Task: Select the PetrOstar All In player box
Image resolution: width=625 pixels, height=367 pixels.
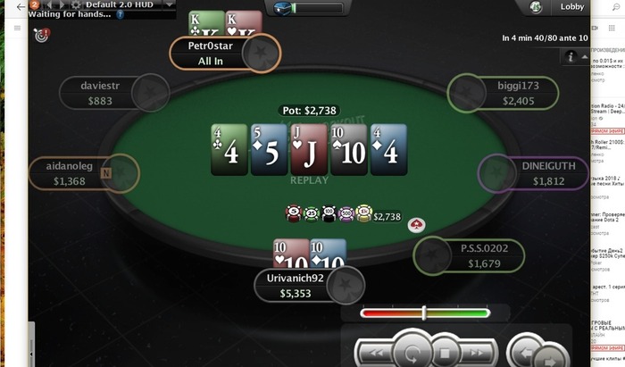Action: pyautogui.click(x=225, y=54)
